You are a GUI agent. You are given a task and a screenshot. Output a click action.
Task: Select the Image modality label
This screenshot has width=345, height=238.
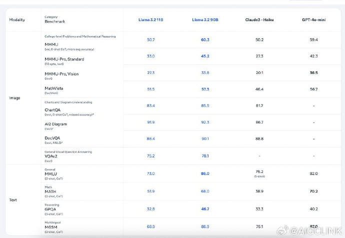tap(14, 98)
